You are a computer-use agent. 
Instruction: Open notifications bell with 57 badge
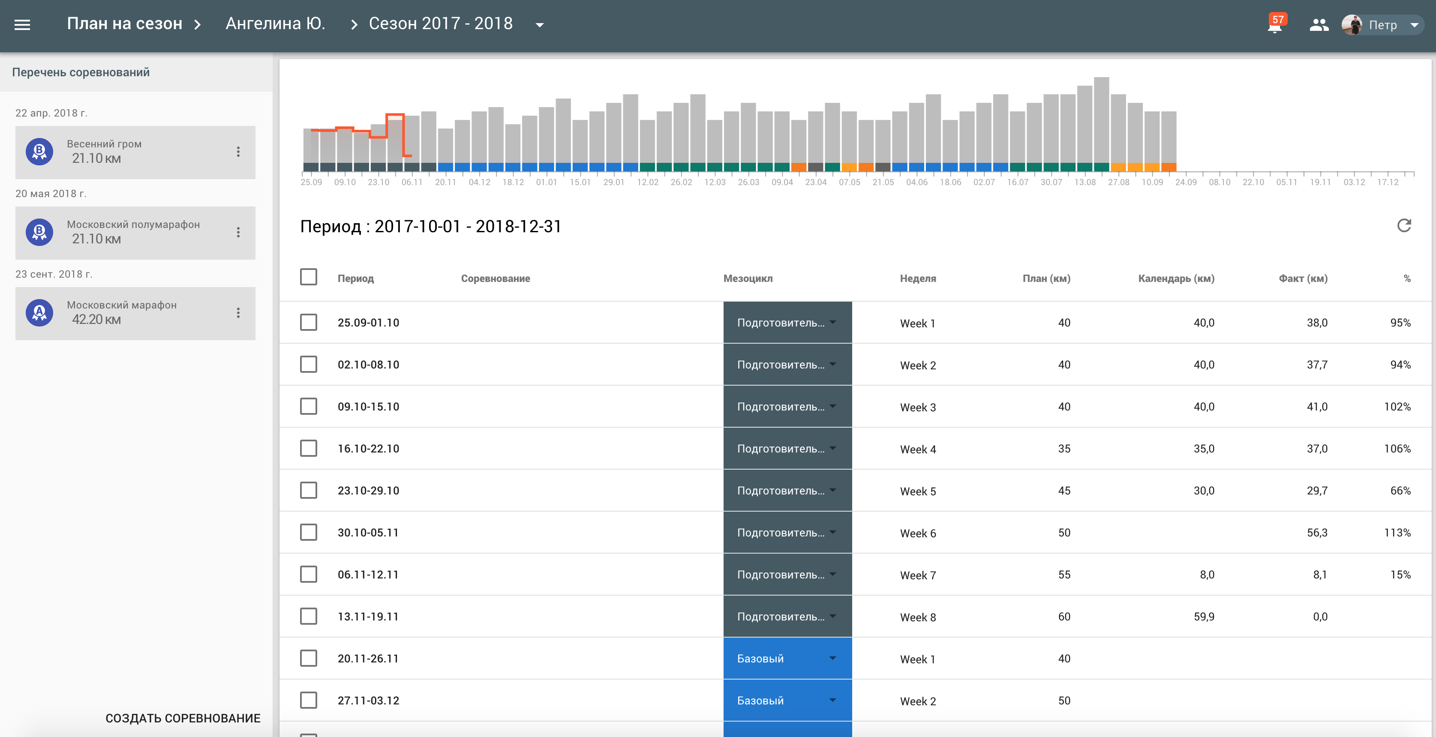click(x=1275, y=24)
